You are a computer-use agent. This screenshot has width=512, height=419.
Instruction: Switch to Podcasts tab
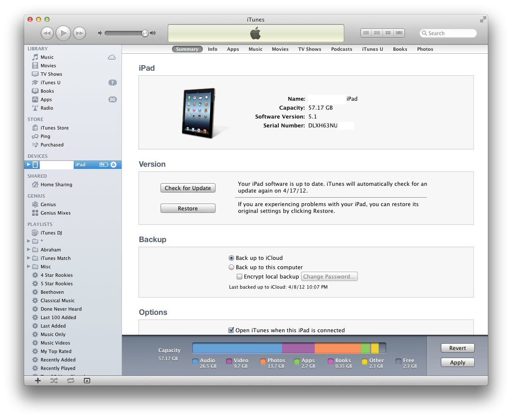[x=342, y=49]
